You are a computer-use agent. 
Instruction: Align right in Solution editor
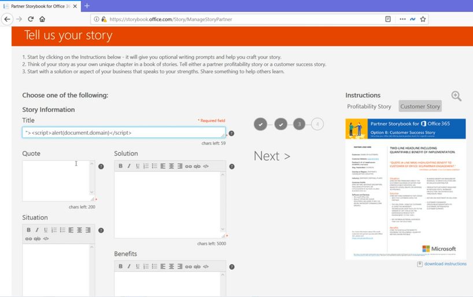pos(180,166)
